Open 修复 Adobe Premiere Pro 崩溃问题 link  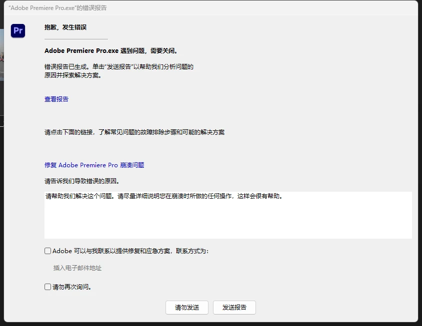[x=94, y=165]
